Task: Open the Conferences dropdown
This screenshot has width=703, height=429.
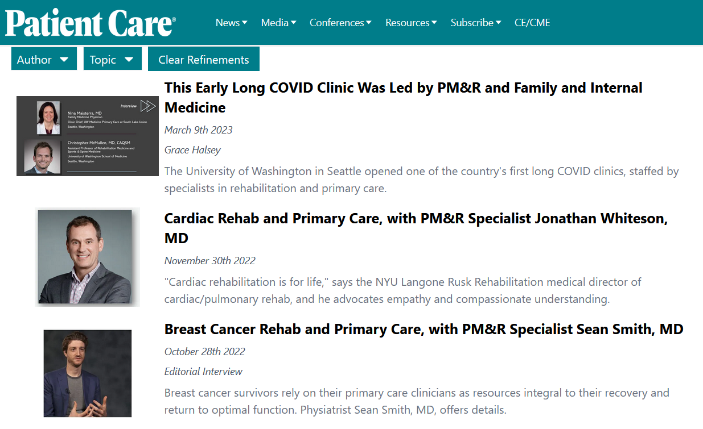Action: pyautogui.click(x=340, y=23)
